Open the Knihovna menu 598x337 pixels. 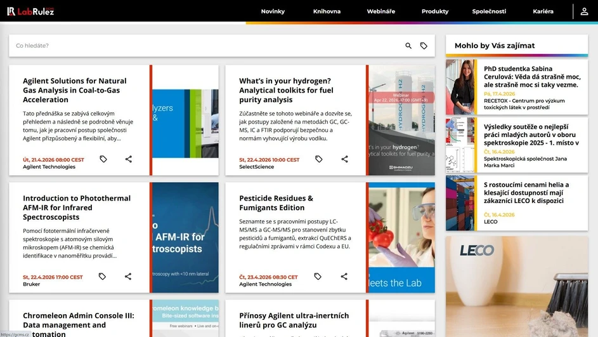point(327,11)
